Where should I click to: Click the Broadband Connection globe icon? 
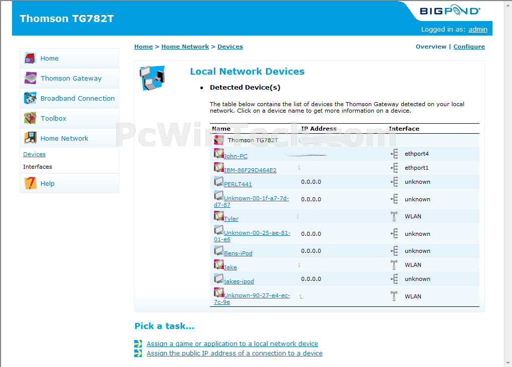[30, 98]
